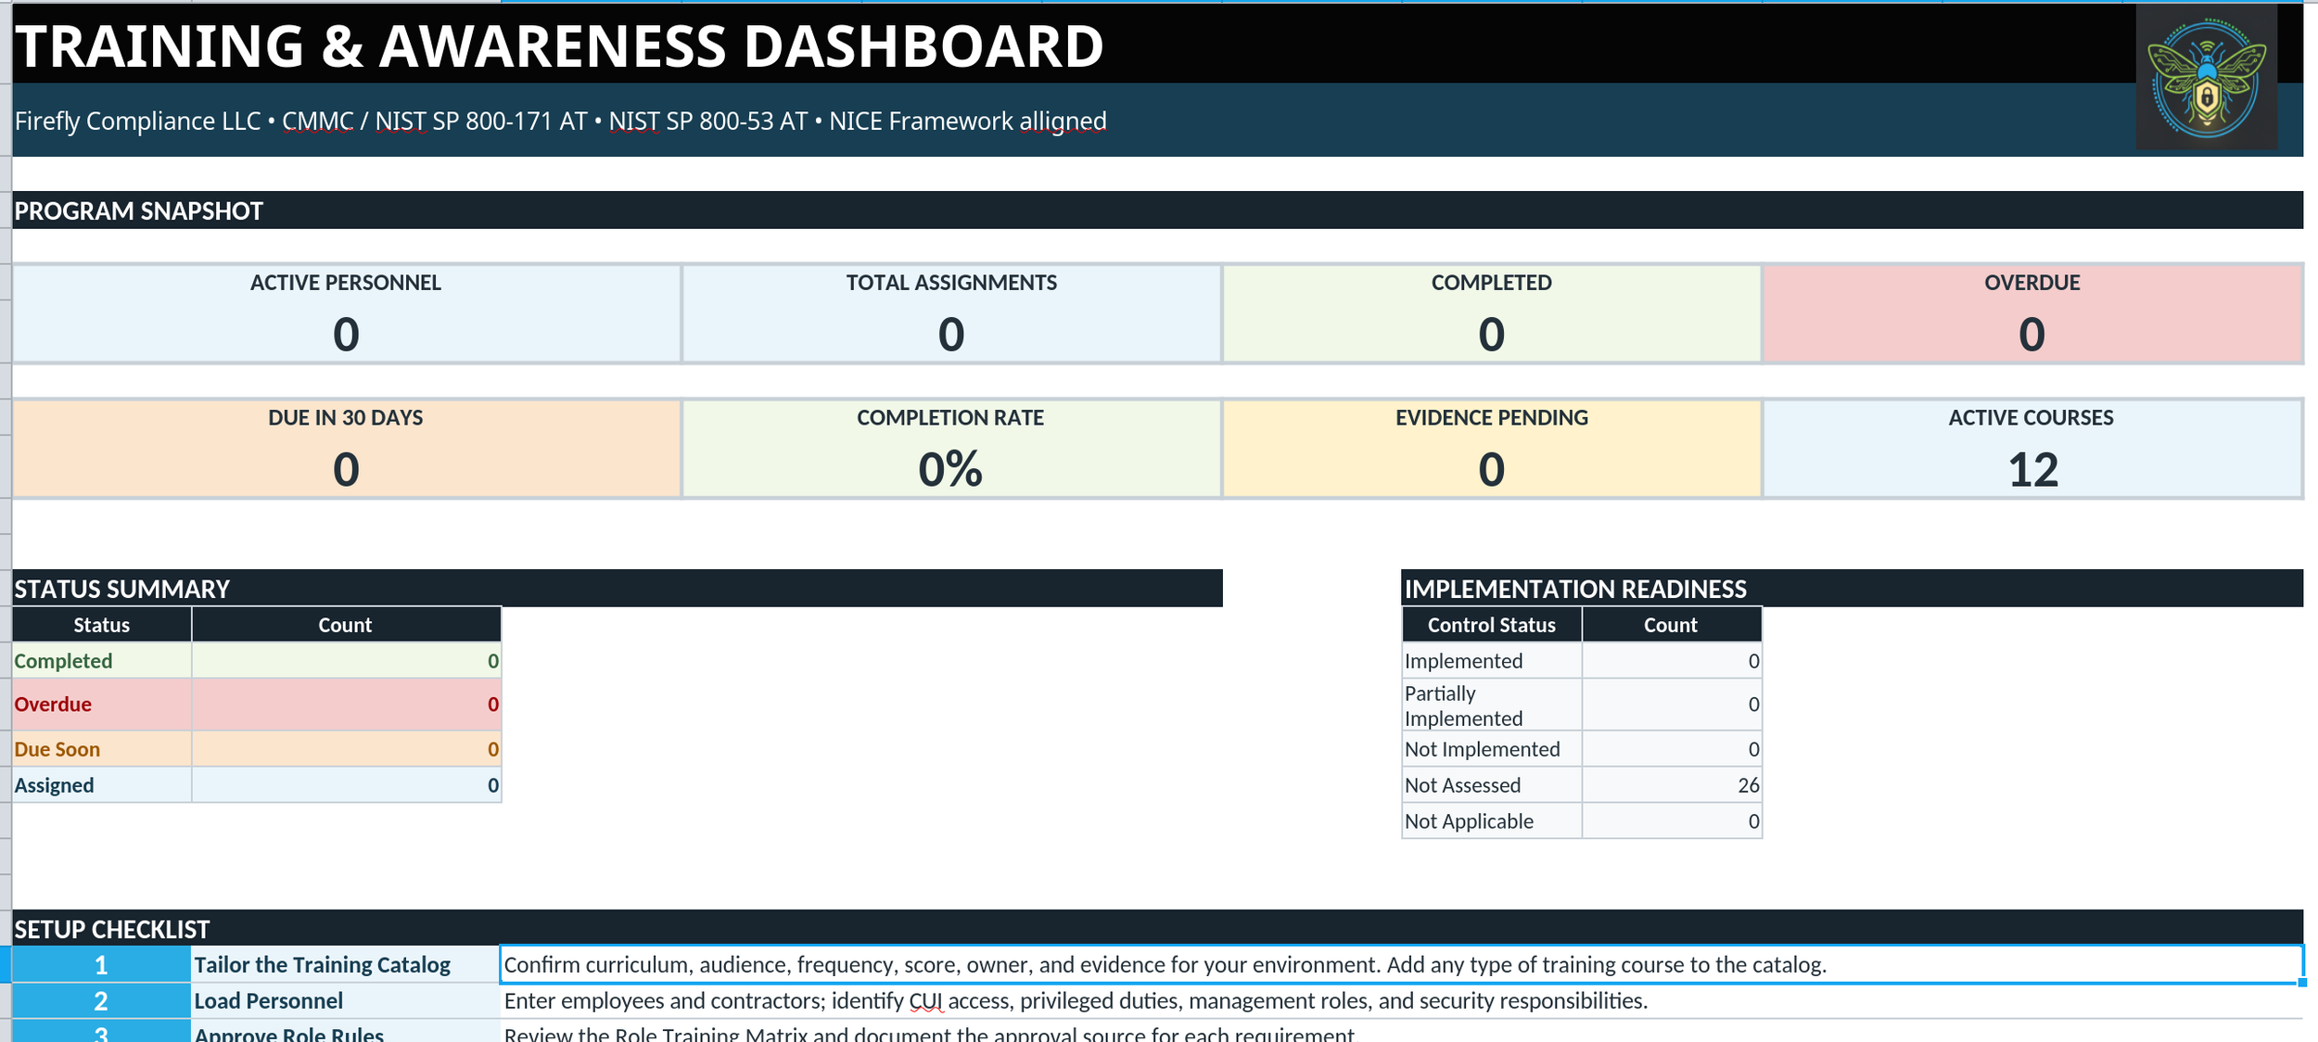Click the STATUS SUMMARY section header

[x=617, y=589]
